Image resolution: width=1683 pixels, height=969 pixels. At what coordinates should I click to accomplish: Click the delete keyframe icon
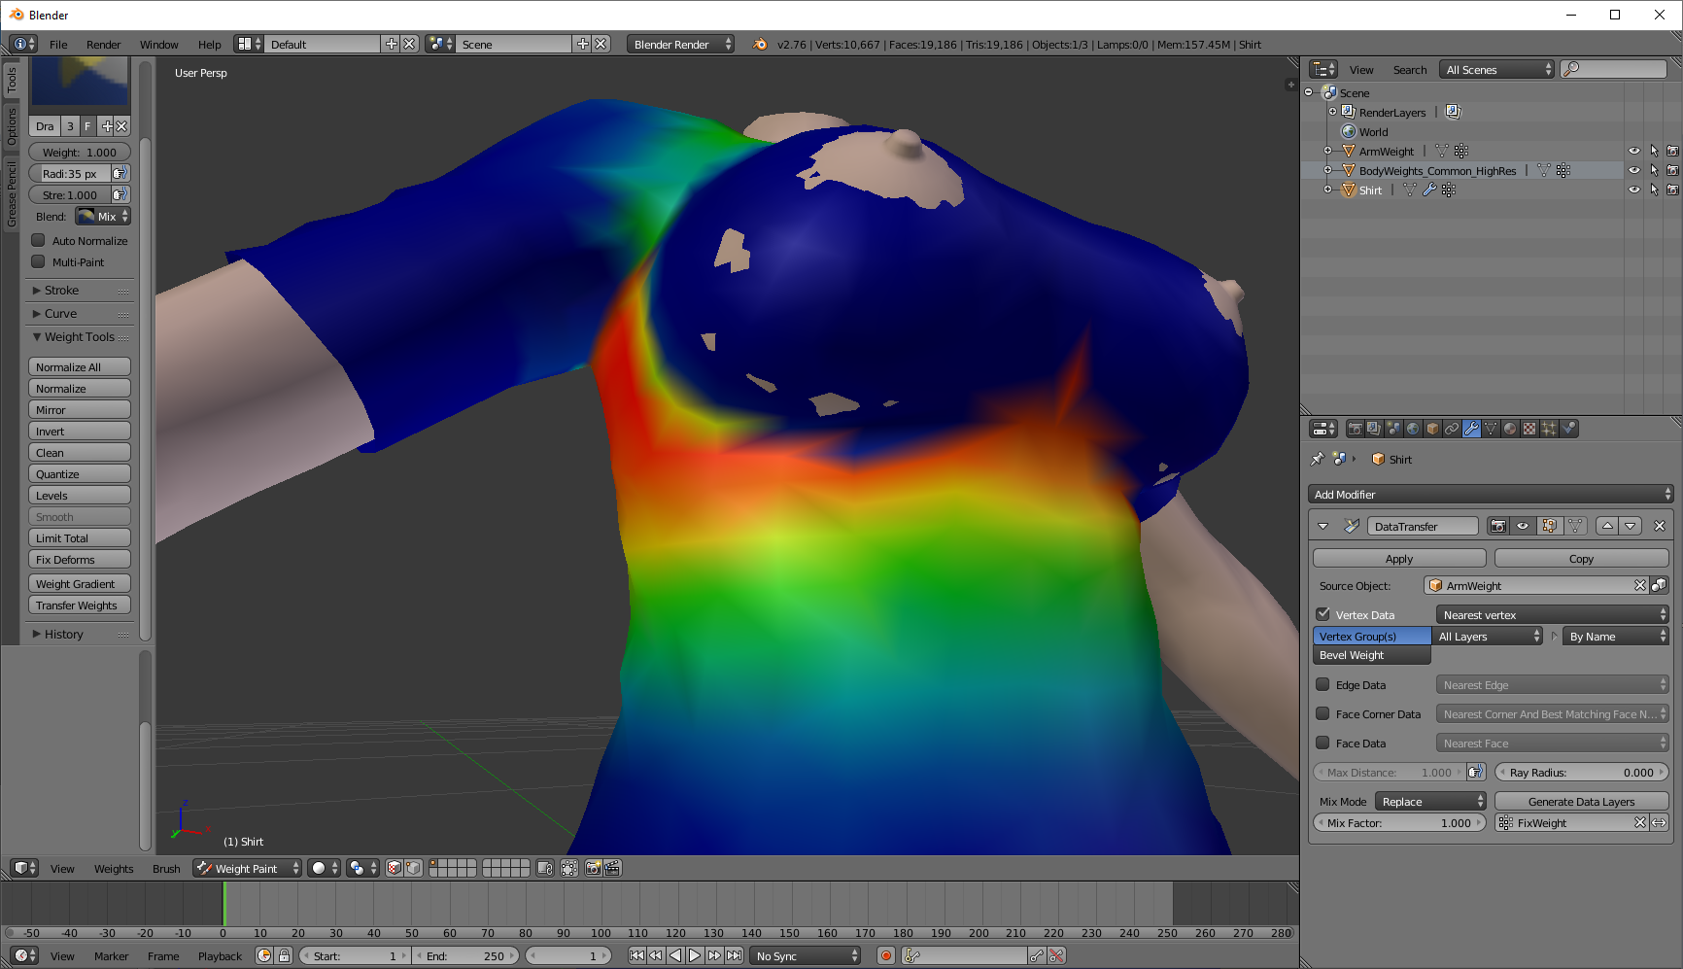pos(1056,955)
